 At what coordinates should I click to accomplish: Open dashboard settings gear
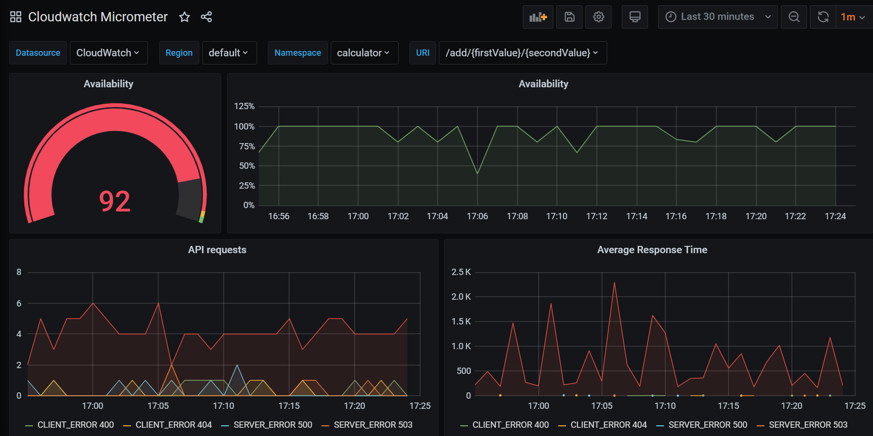(598, 17)
